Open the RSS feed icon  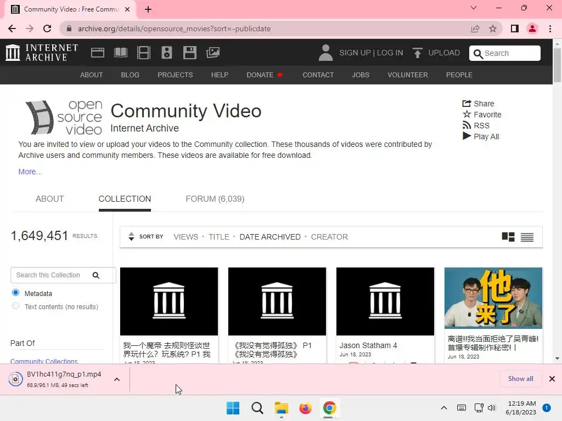[x=467, y=126]
